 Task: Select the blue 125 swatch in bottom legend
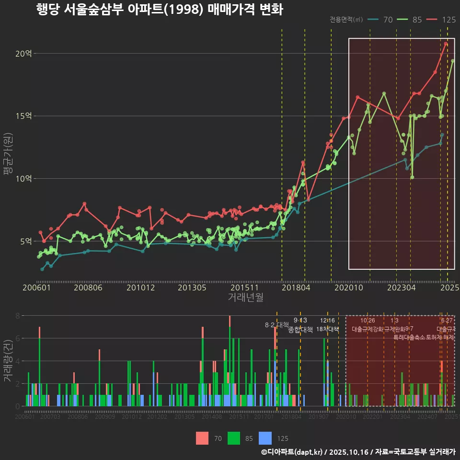265,438
